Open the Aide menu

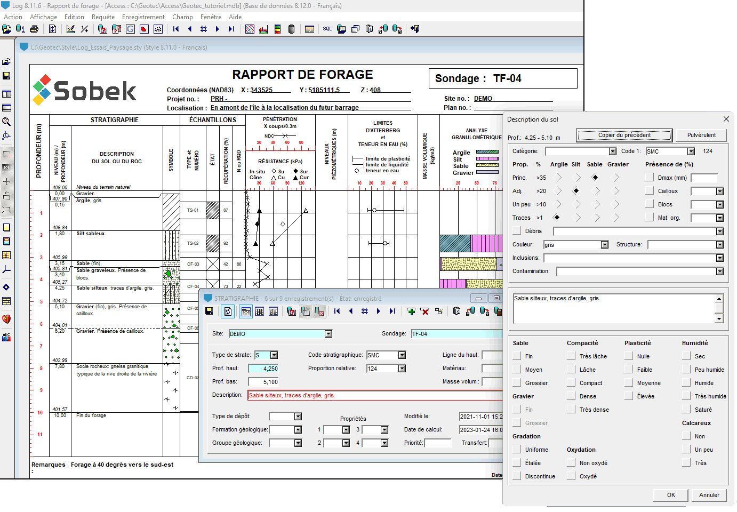[x=235, y=17]
